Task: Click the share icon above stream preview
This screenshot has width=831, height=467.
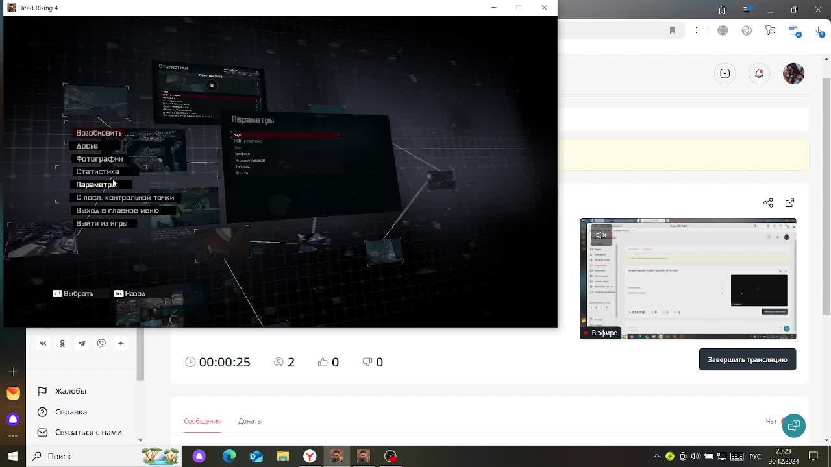Action: (x=768, y=203)
